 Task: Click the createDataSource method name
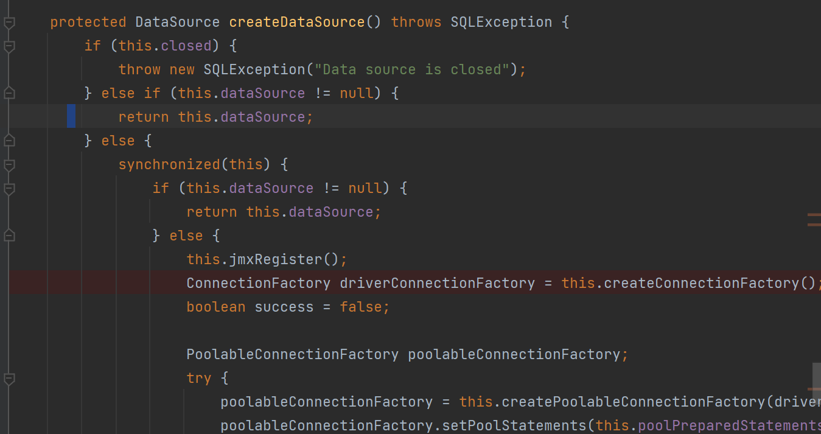tap(296, 23)
